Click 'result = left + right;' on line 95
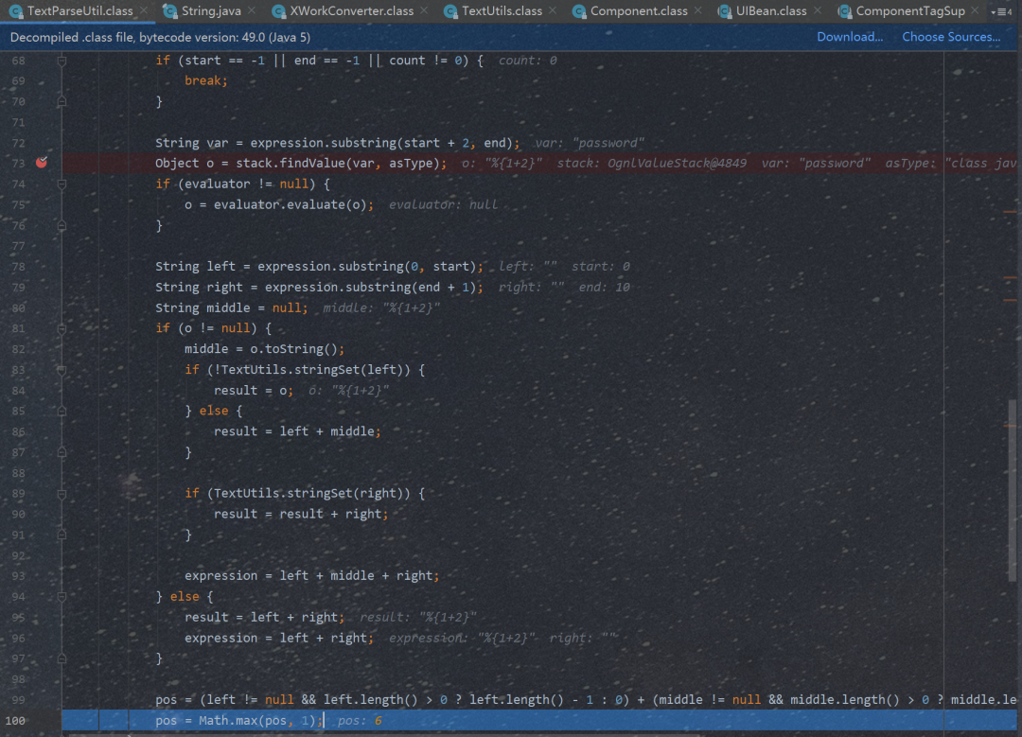Screen dimensions: 1022x737 (x=264, y=617)
